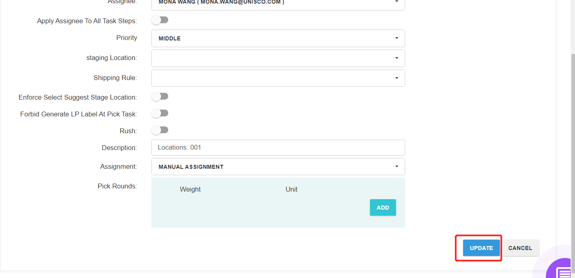Toggle the Rush switch

160,130
